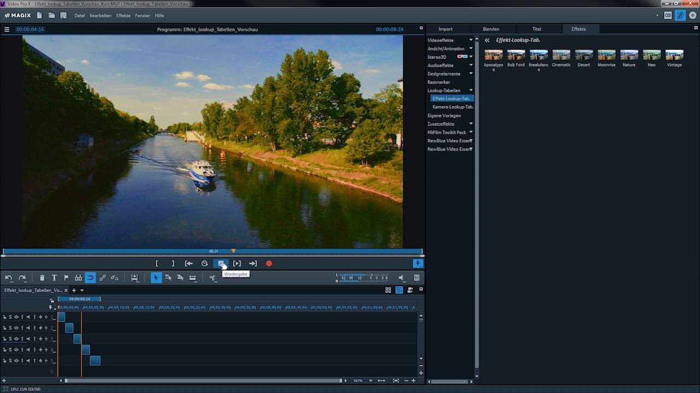The width and height of the screenshot is (700, 393).
Task: Open the title editor T tool
Action: coord(54,278)
